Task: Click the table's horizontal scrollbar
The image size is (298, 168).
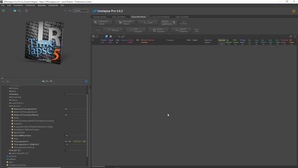Action: pyautogui.click(x=98, y=167)
